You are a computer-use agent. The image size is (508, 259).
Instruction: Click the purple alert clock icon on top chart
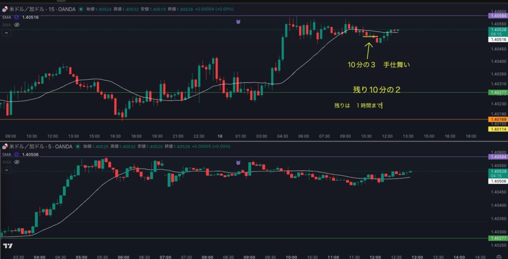238,22
